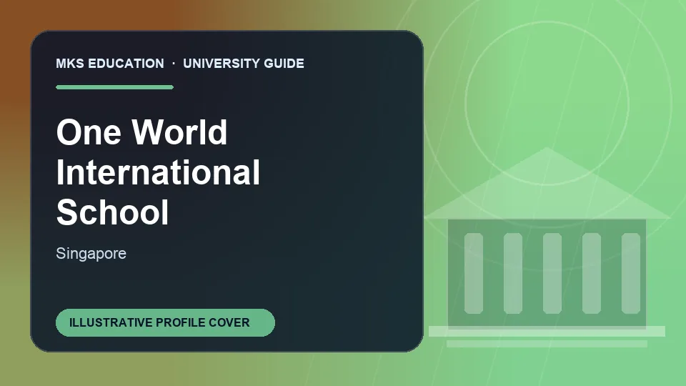686x386 pixels.
Task: Click the 'MKS EDUCATION' header text
Action: point(110,64)
